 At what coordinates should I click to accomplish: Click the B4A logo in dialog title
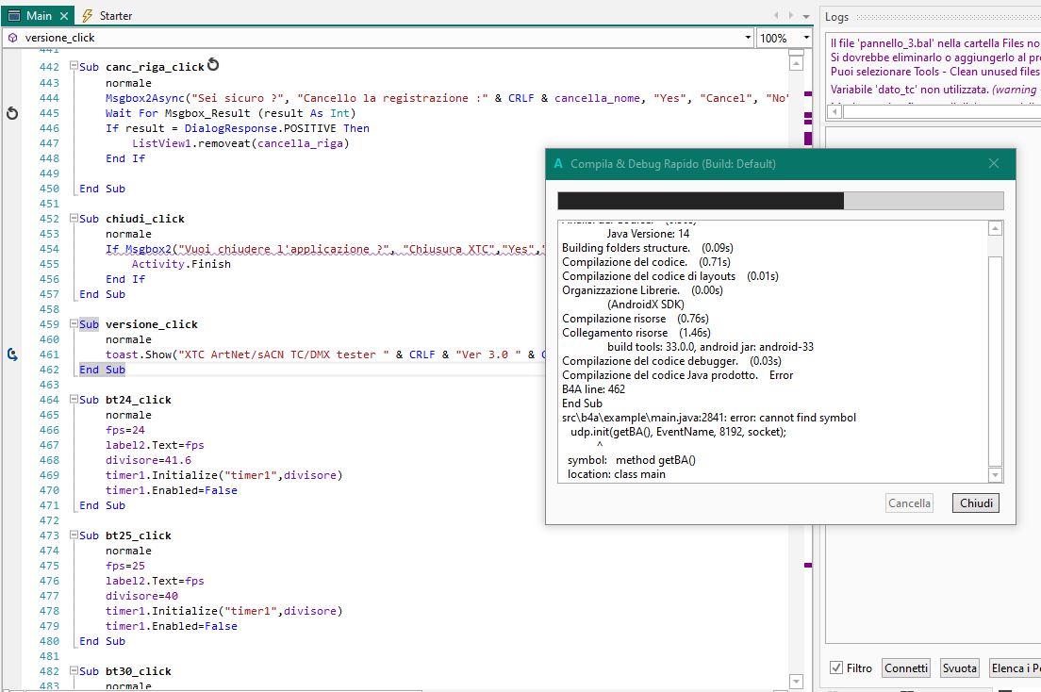click(558, 163)
